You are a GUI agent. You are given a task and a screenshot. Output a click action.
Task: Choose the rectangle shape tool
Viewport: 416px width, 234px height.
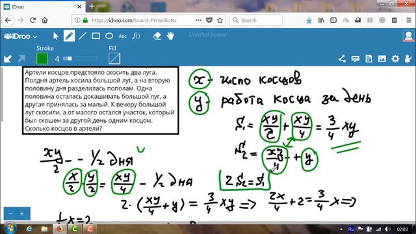click(x=96, y=36)
